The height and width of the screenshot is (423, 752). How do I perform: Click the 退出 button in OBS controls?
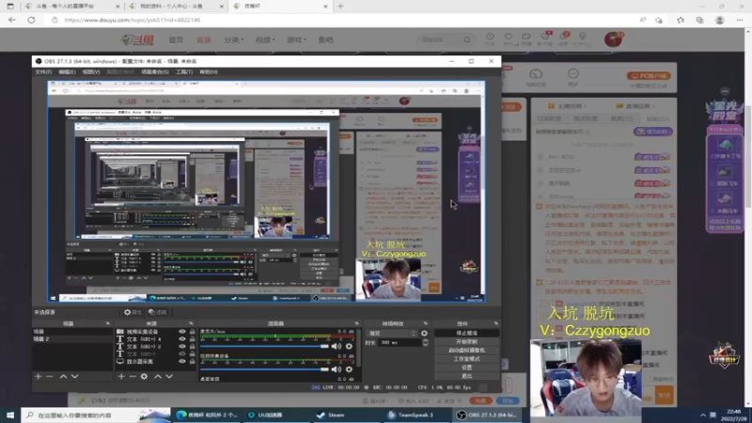466,376
